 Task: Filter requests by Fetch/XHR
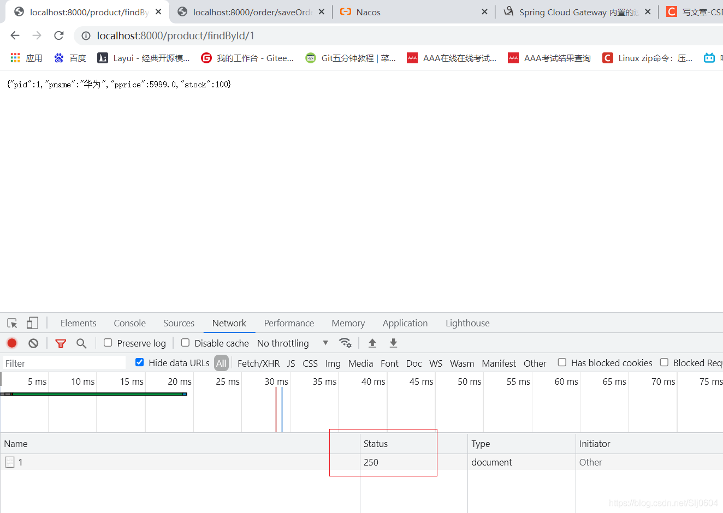[258, 363]
